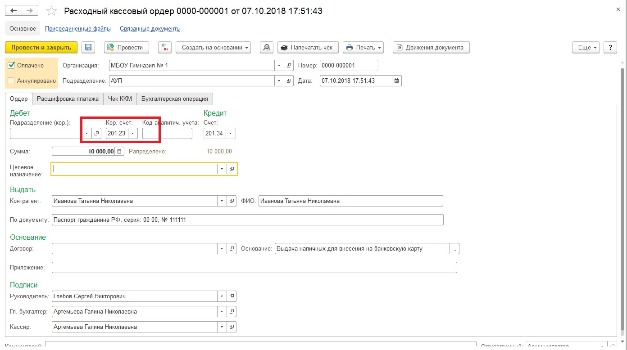Image resolution: width=627 pixels, height=350 pixels.
Task: Uncheck the Оплачено checkbox
Action: click(x=12, y=65)
